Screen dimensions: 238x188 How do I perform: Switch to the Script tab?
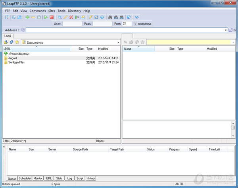[x=80, y=178]
